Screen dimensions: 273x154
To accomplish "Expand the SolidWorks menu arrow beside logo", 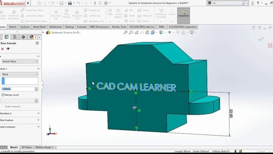I will pos(28,3).
